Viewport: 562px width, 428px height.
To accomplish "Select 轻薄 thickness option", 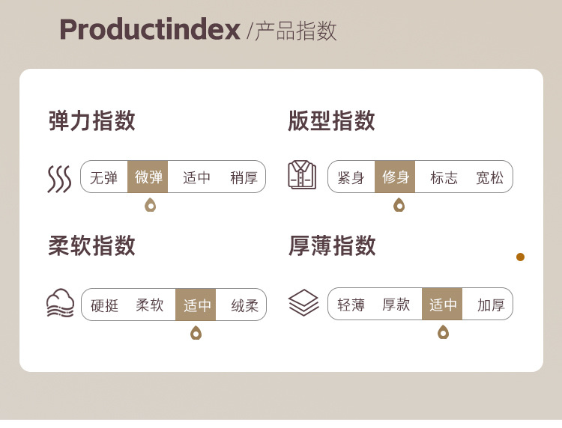I will (351, 305).
